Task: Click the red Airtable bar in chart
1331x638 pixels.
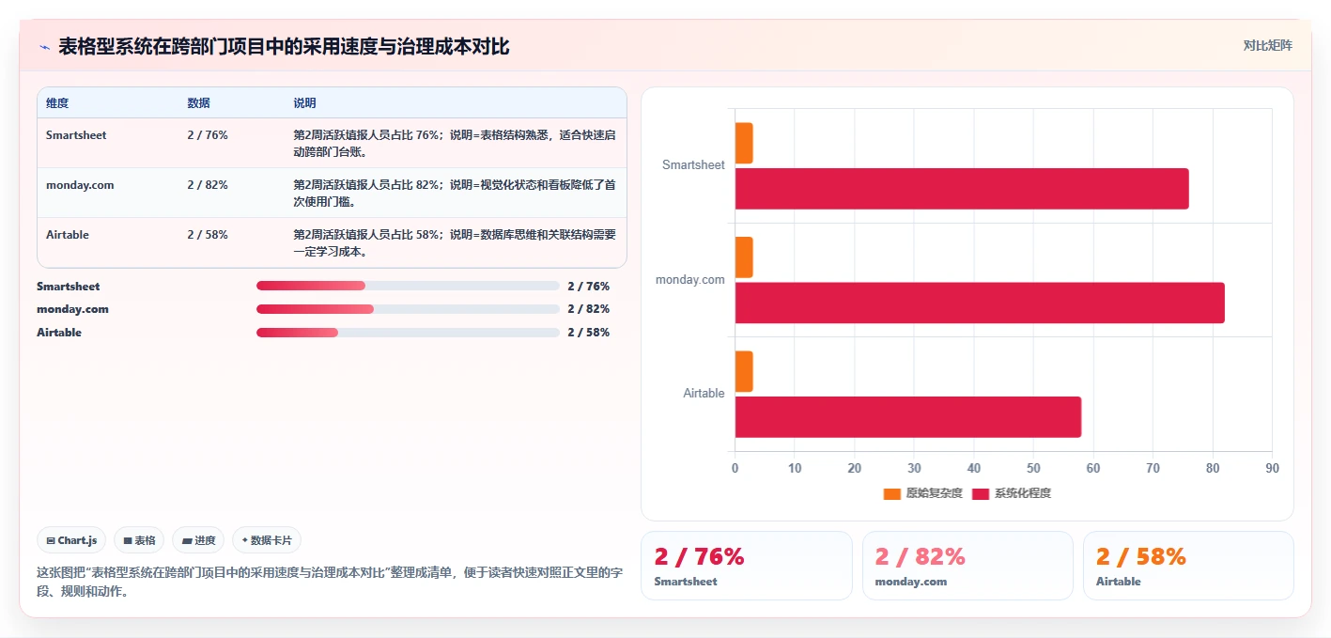Action: [x=908, y=416]
